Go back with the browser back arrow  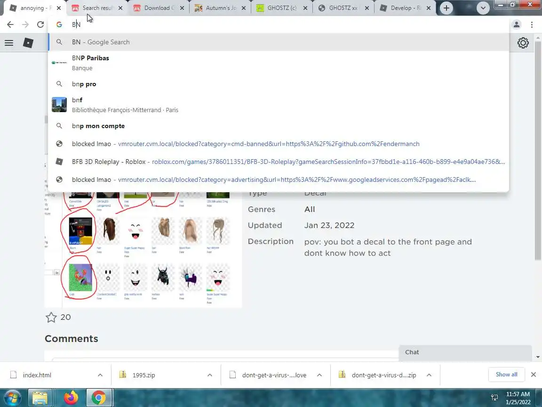point(10,24)
